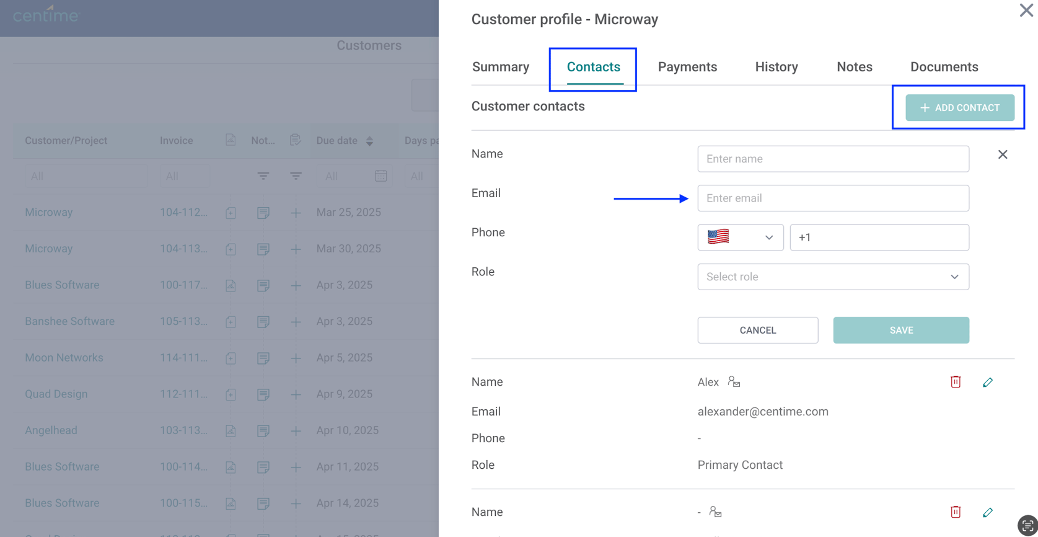Open the Notes tab
The height and width of the screenshot is (537, 1038).
855,67
